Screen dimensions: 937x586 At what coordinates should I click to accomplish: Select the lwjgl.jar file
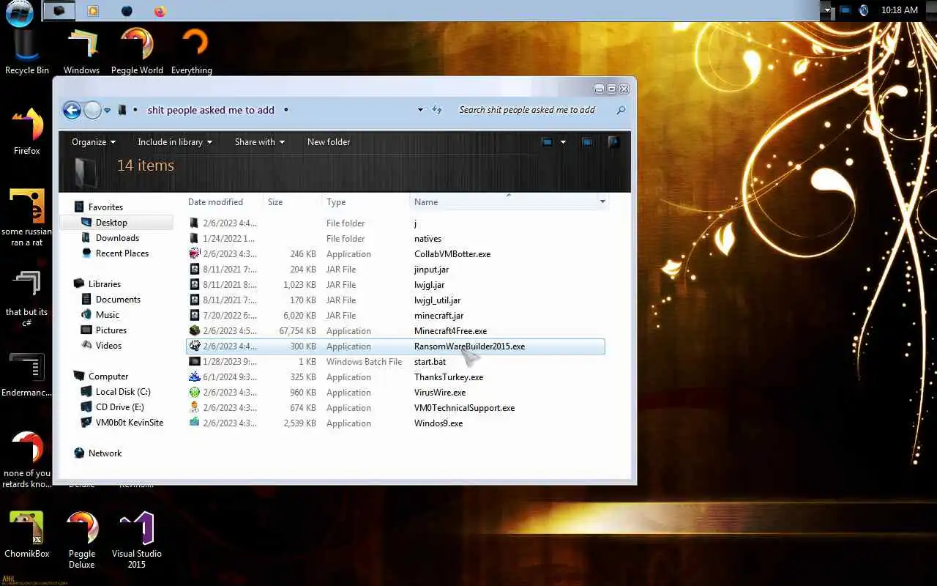[x=395, y=285]
